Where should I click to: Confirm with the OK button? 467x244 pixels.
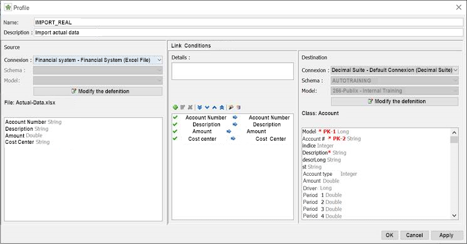pos(389,235)
